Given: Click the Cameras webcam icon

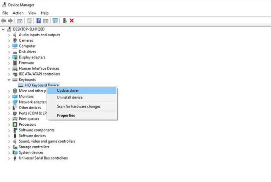Looking at the screenshot, I should pos(15,40).
